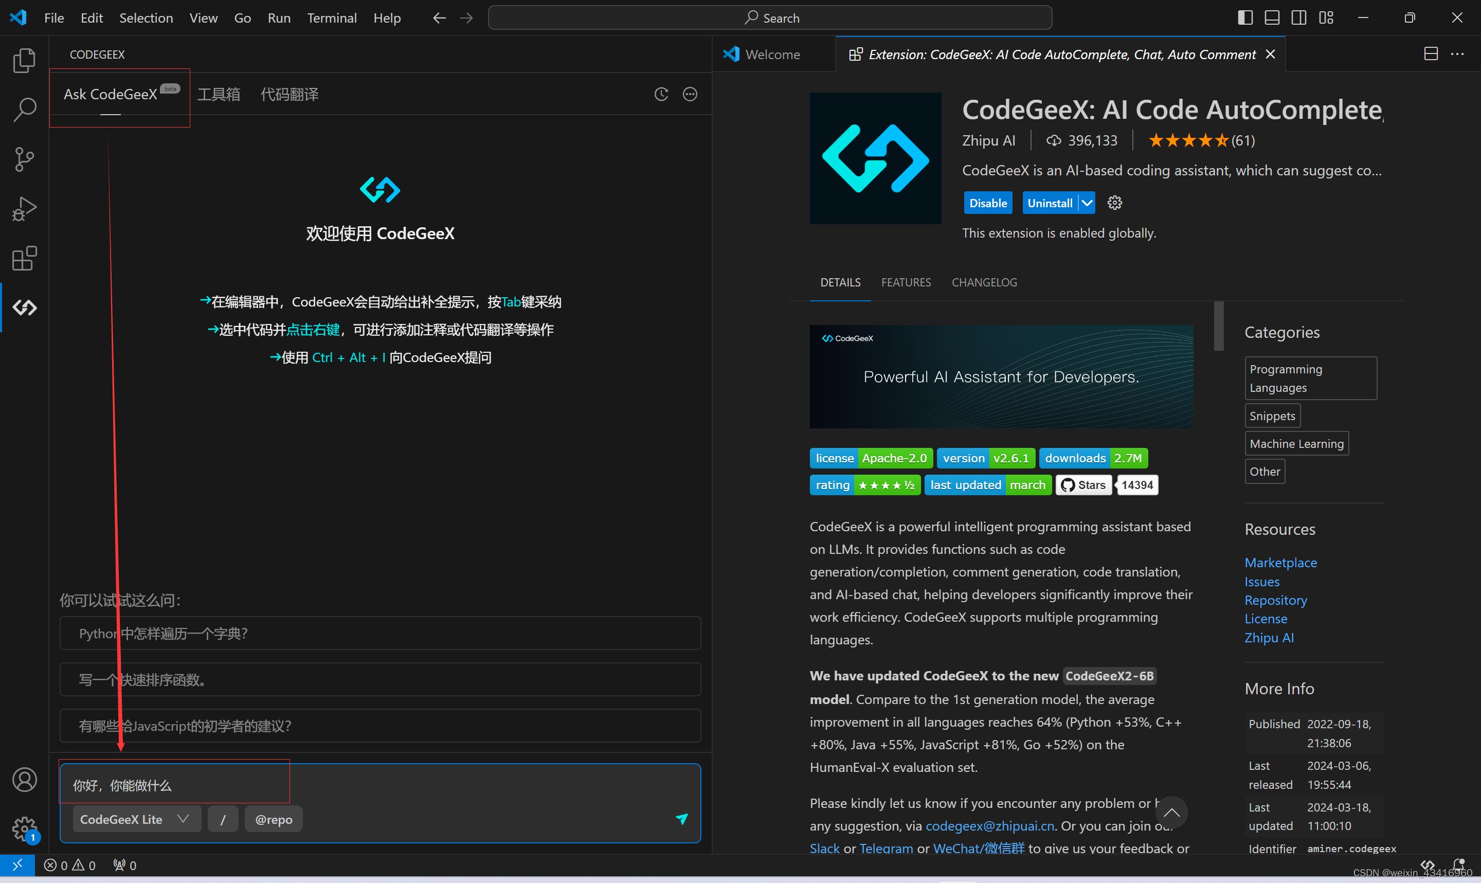
Task: Go forward with the navigation arrow
Action: click(466, 18)
